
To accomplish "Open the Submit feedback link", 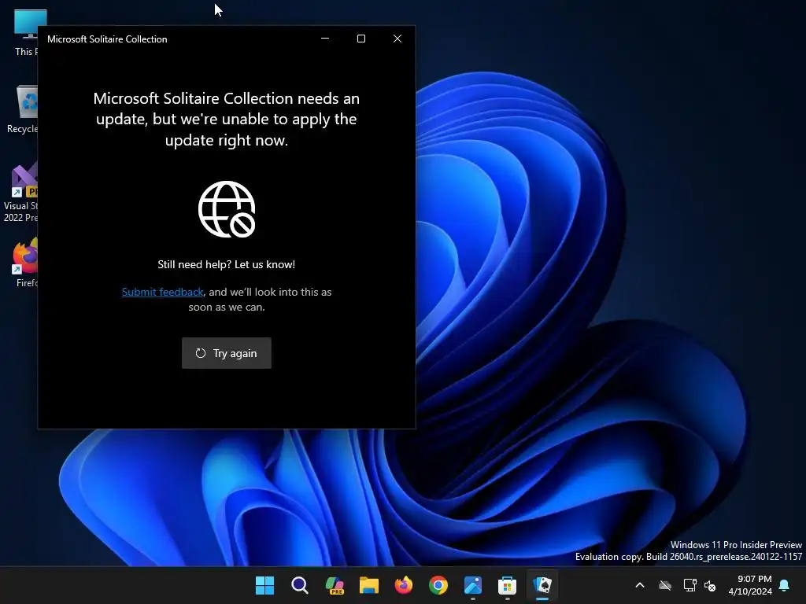I will (x=162, y=292).
